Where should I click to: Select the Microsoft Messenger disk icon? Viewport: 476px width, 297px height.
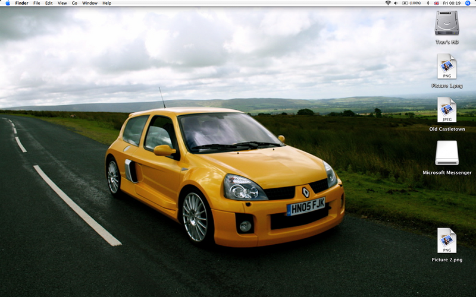pos(447,153)
